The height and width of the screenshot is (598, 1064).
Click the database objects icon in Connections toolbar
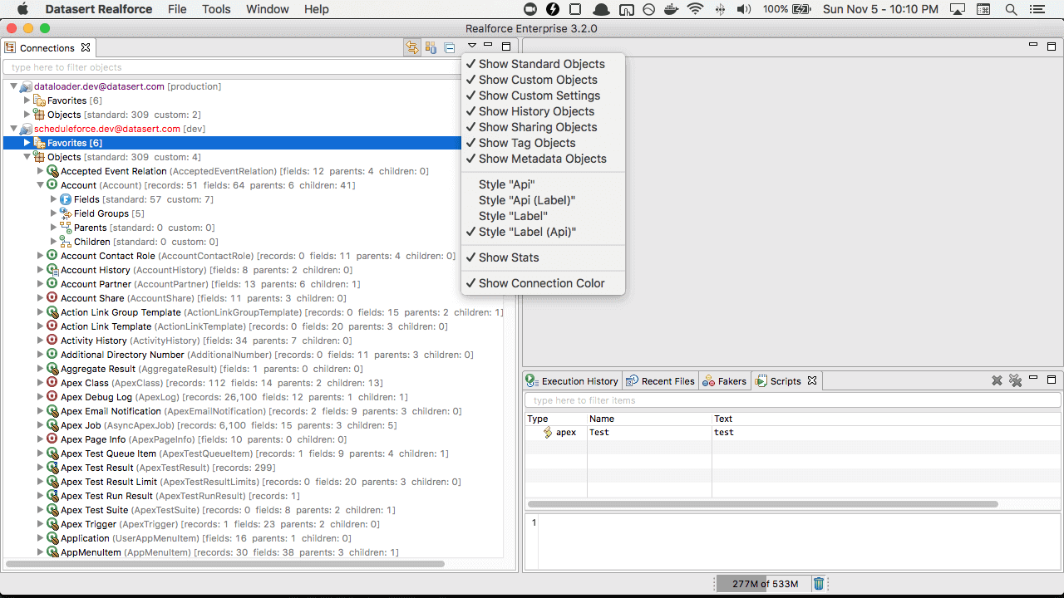pyautogui.click(x=431, y=47)
